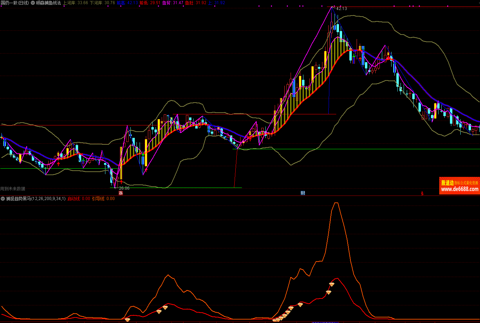
Task: Click the green cross marker near the price peak
Action: pyautogui.click(x=354, y=55)
